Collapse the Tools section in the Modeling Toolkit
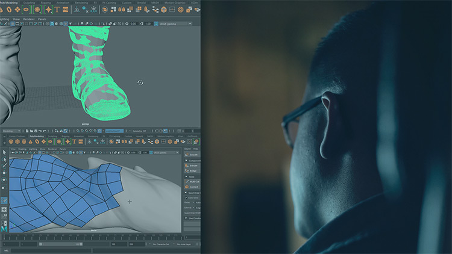 pyautogui.click(x=186, y=176)
